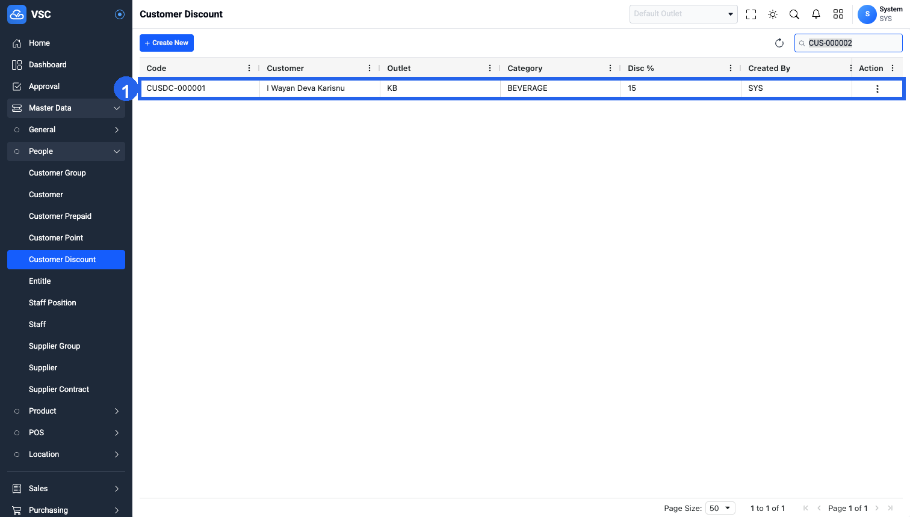Open Customer Prepaid page
The image size is (910, 517).
pos(66,216)
